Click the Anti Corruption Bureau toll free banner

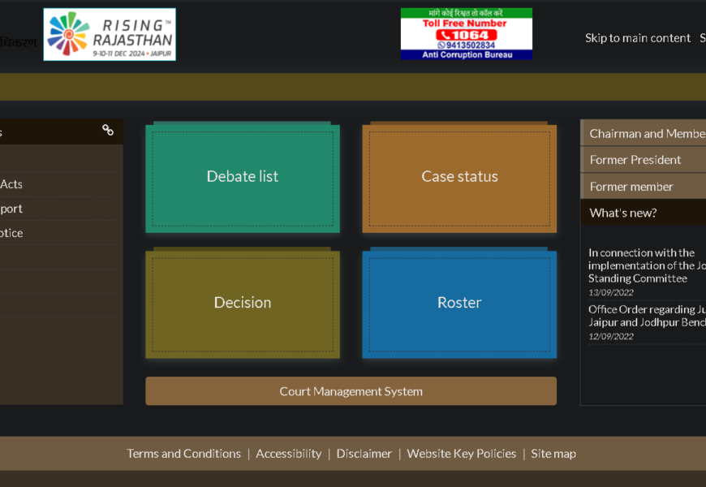(x=466, y=34)
